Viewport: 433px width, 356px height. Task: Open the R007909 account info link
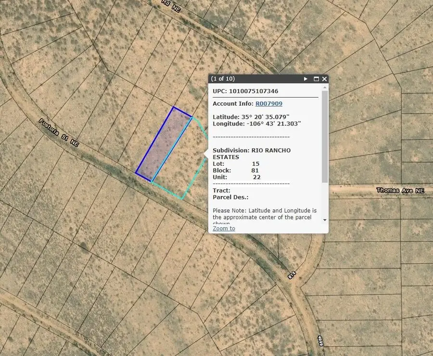(x=269, y=103)
